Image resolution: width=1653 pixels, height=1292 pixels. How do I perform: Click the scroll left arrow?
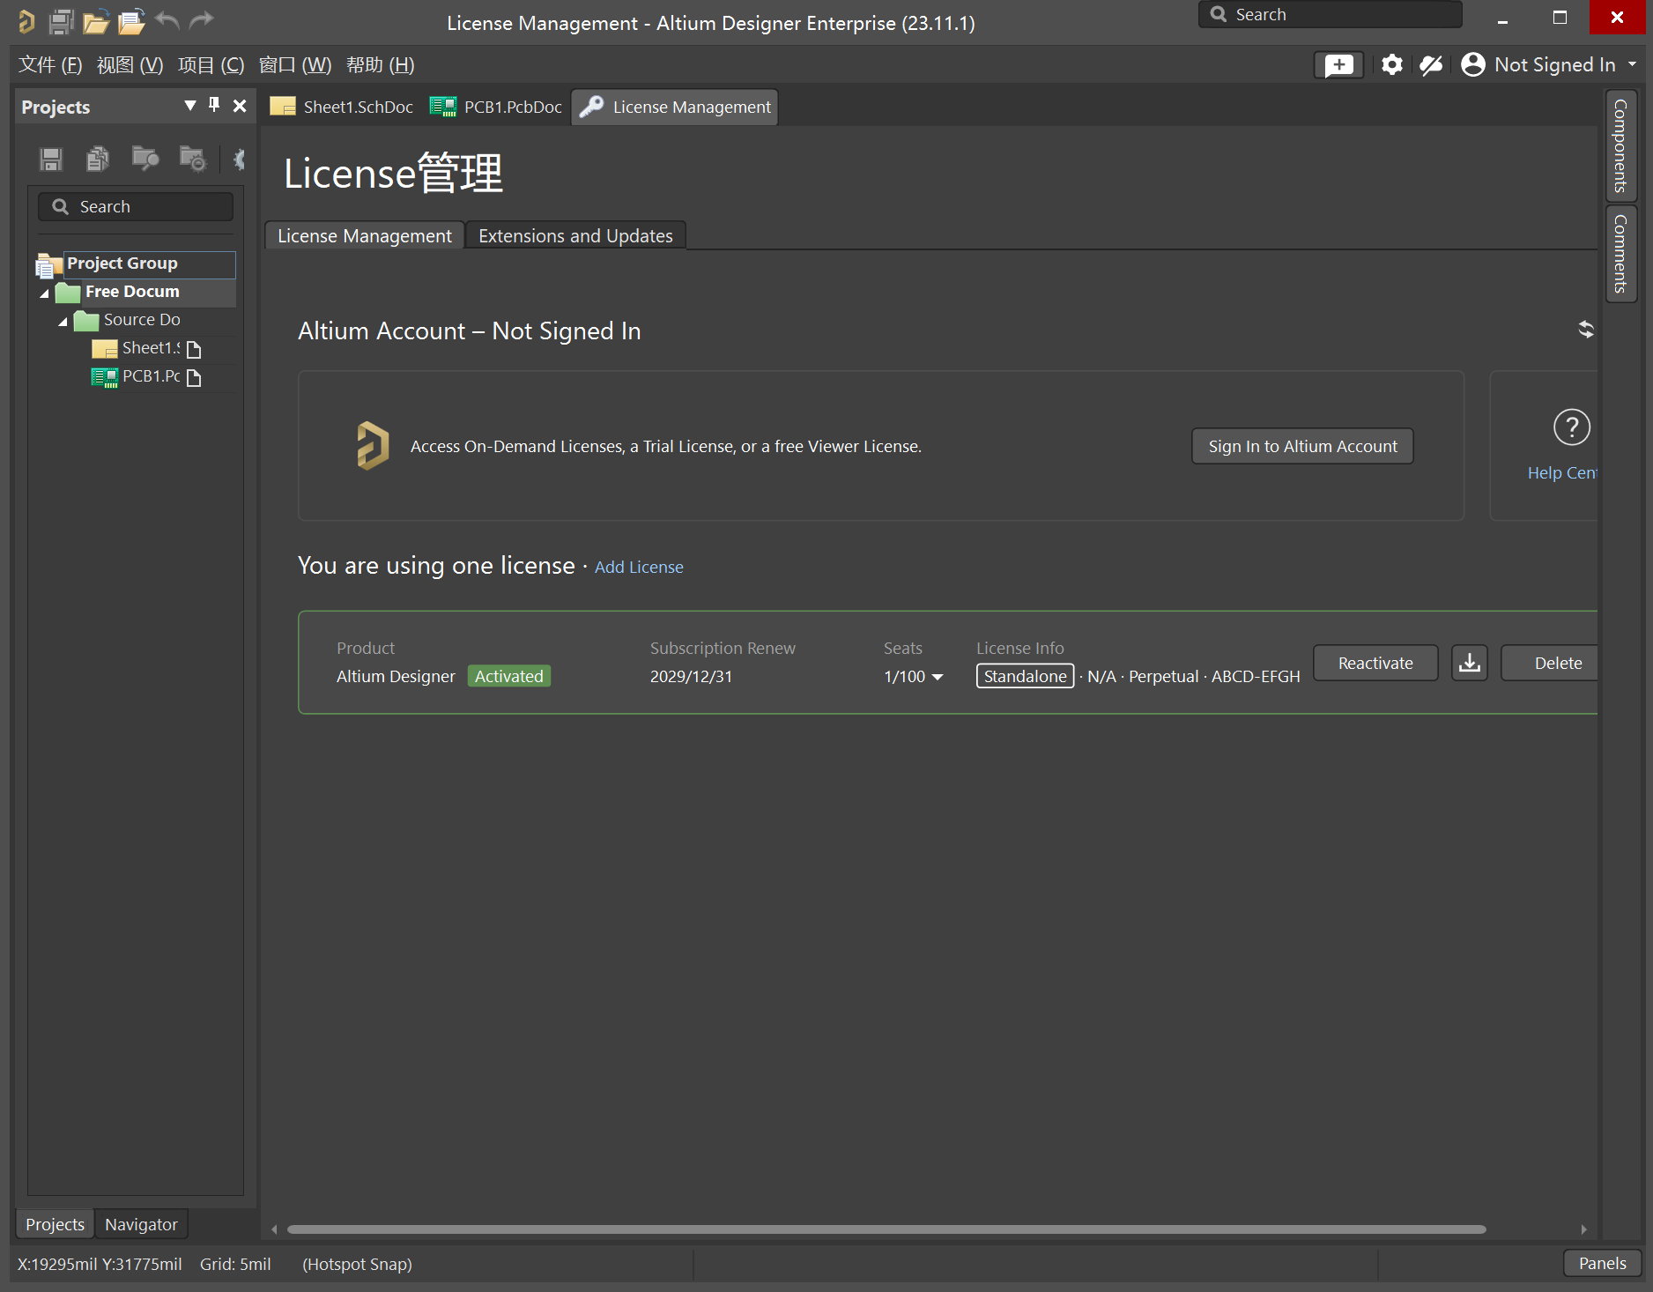274,1229
